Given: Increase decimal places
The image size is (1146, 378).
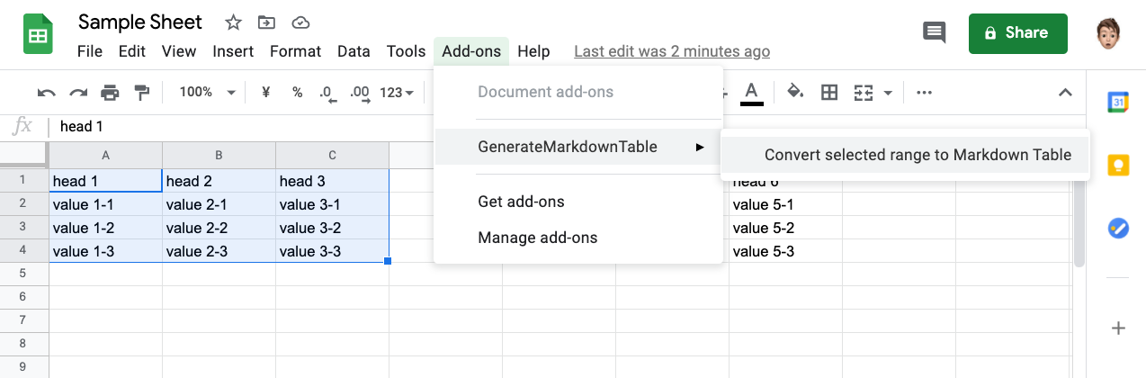Looking at the screenshot, I should point(359,93).
